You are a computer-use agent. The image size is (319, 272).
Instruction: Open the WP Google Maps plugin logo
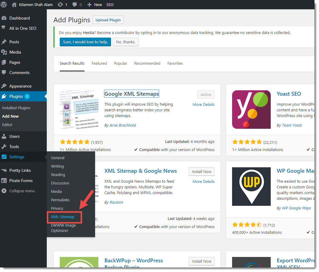pyautogui.click(x=251, y=187)
